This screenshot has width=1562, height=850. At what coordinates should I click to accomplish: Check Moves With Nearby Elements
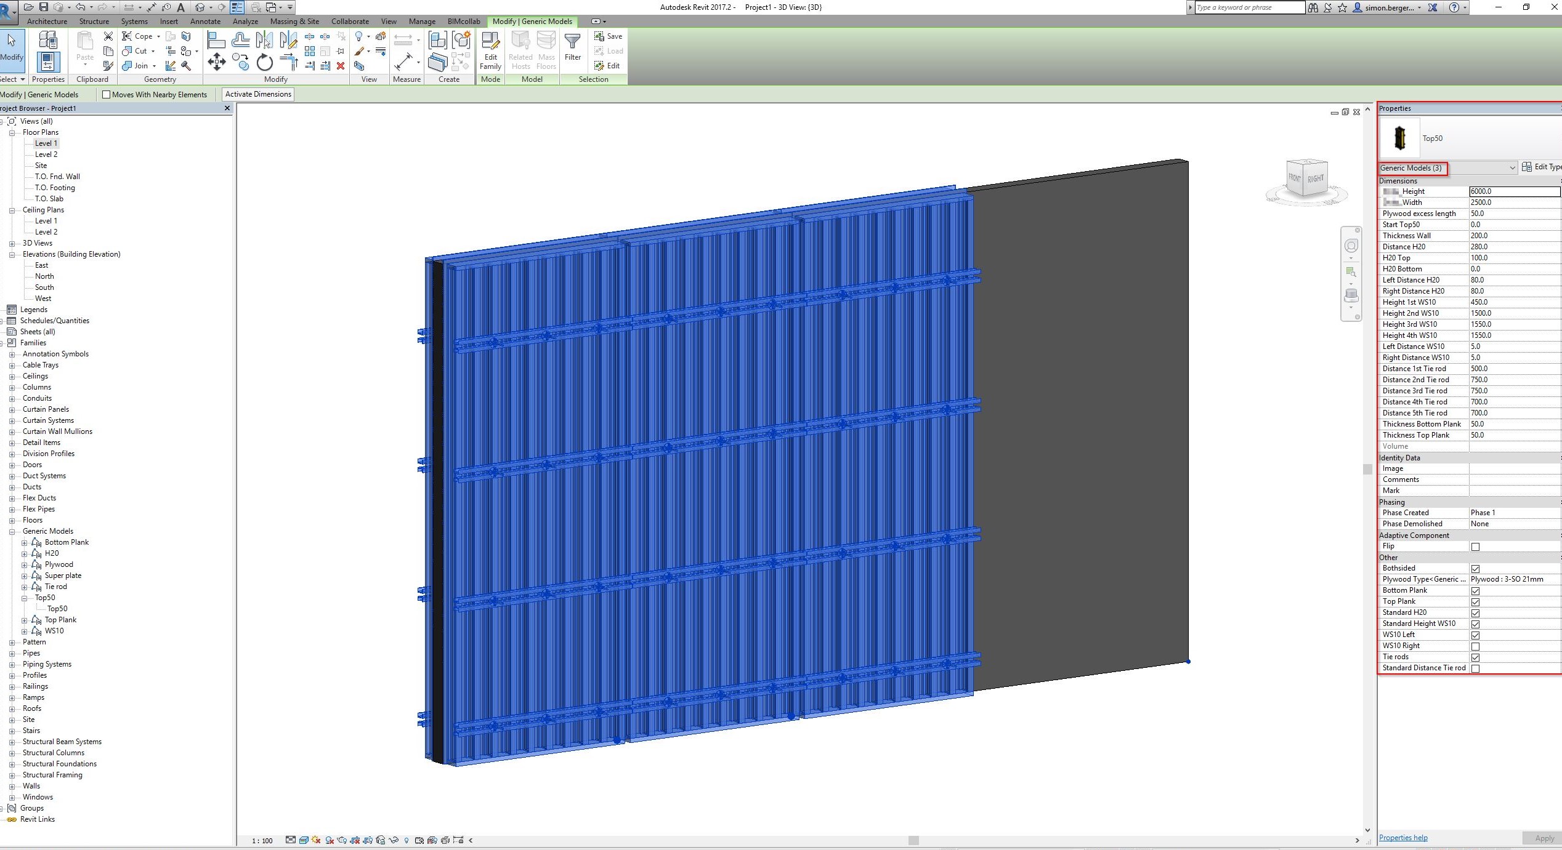(106, 94)
